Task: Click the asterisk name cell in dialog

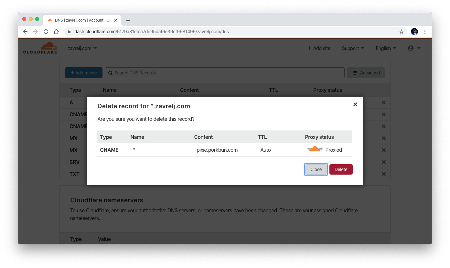Action: point(134,150)
